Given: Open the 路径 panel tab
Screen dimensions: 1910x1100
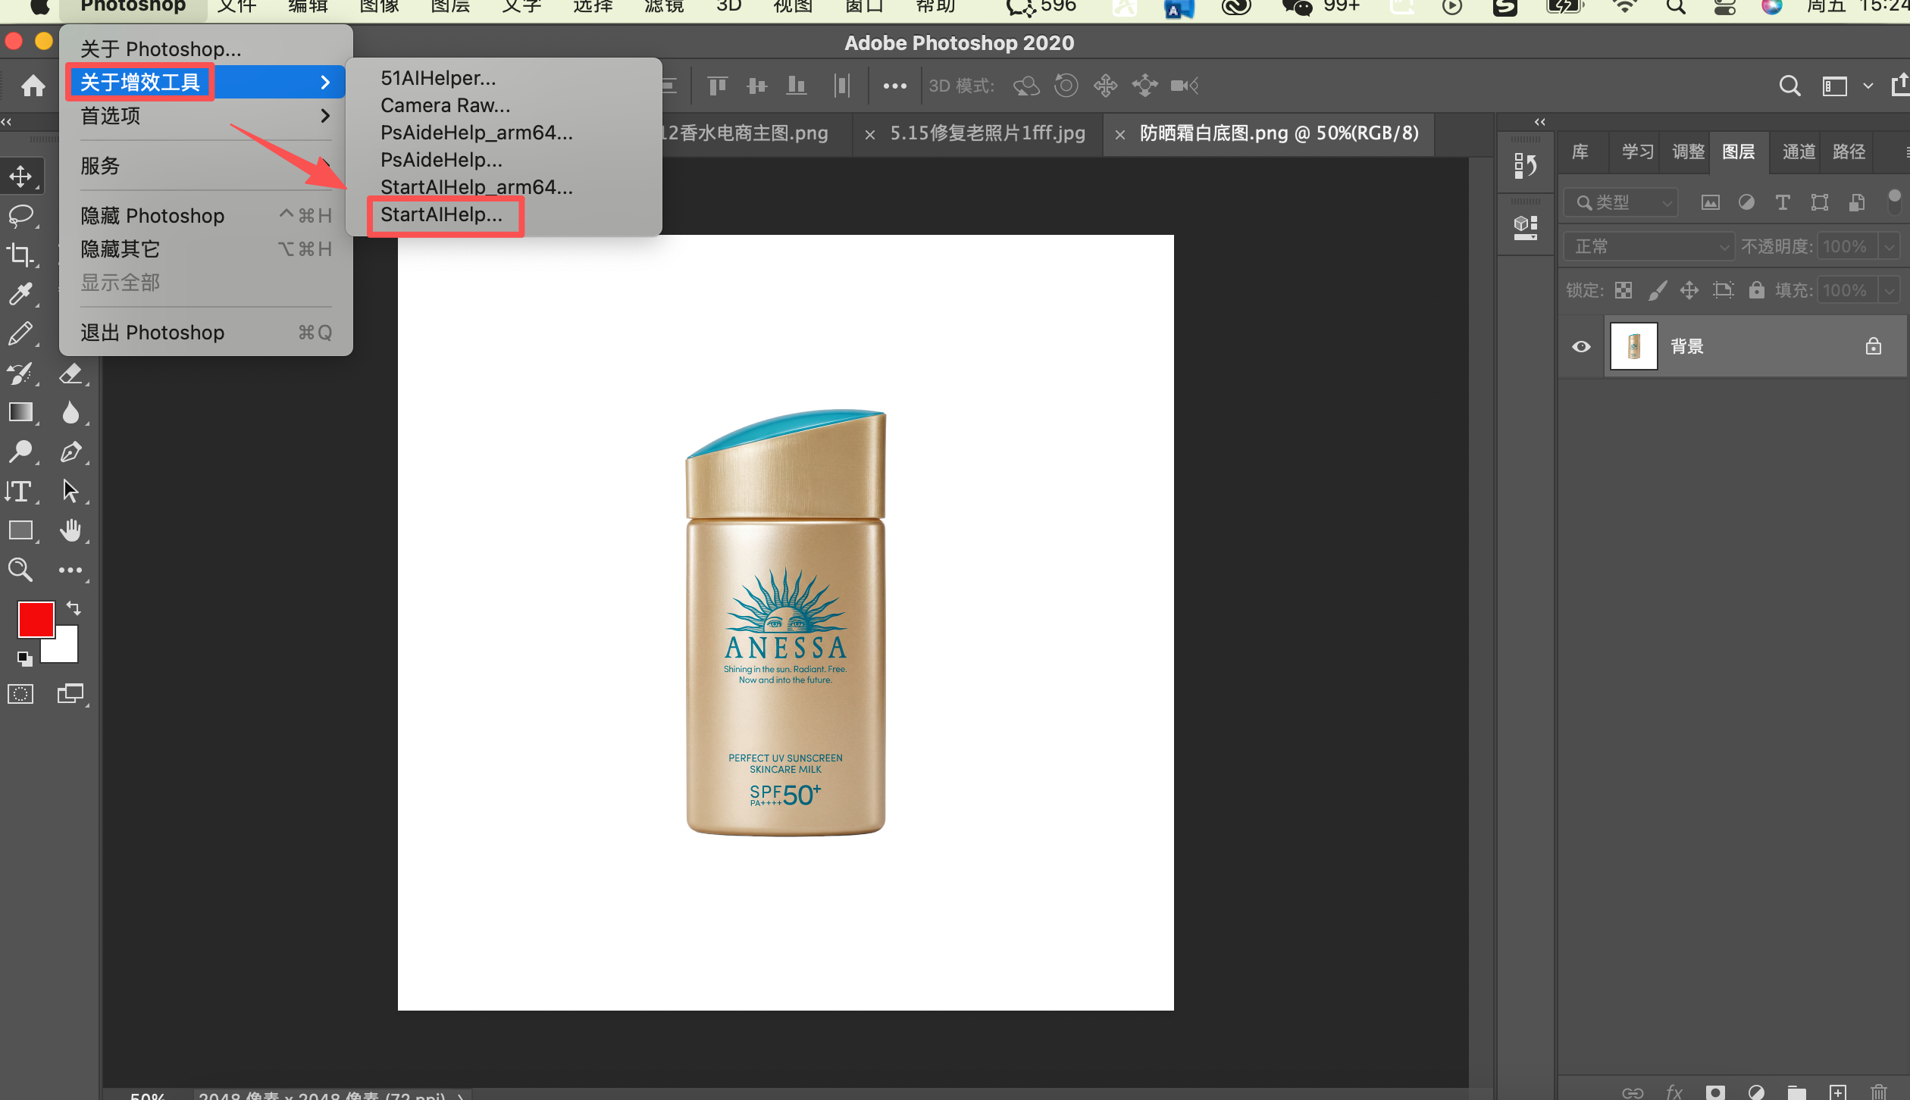Looking at the screenshot, I should (x=1849, y=152).
